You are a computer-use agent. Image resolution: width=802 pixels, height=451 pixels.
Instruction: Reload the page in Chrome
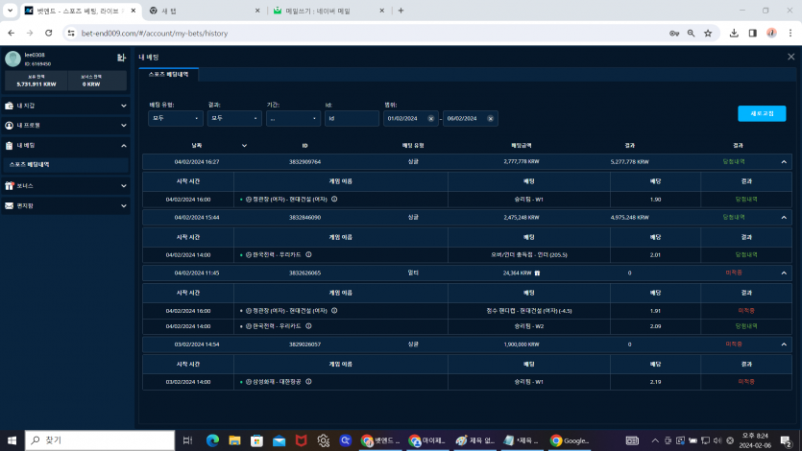49,34
